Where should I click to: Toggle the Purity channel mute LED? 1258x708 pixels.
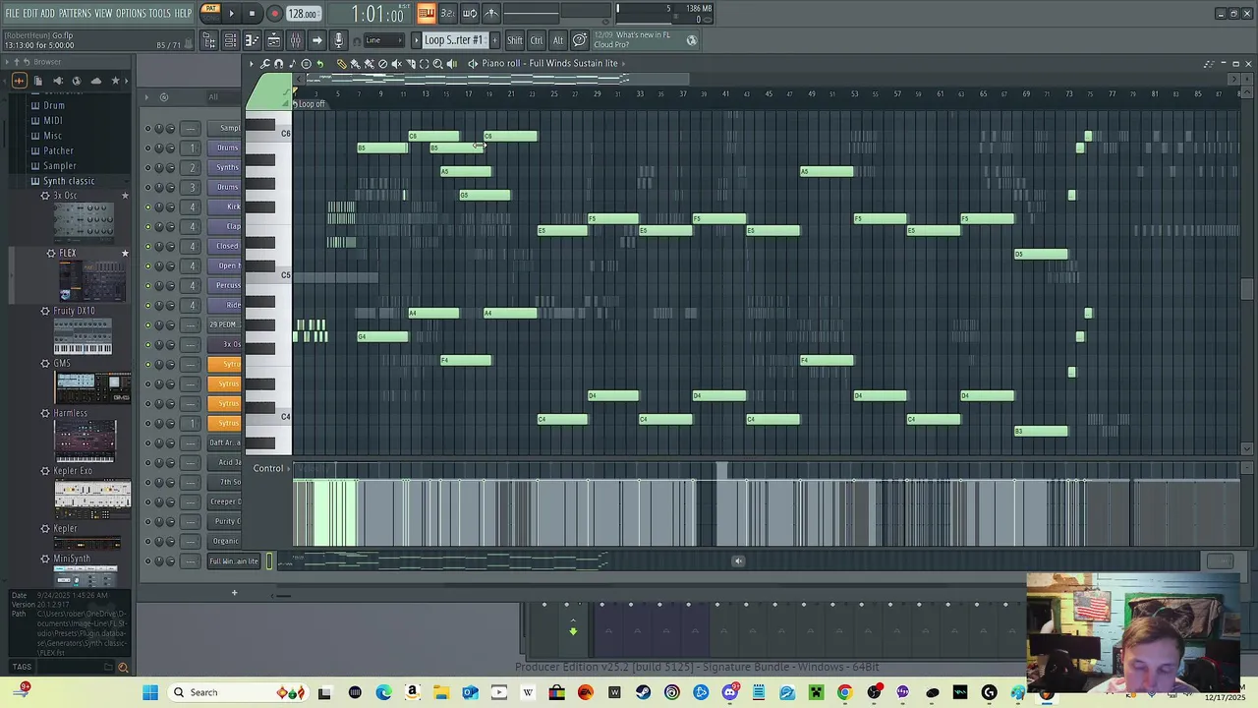click(147, 521)
